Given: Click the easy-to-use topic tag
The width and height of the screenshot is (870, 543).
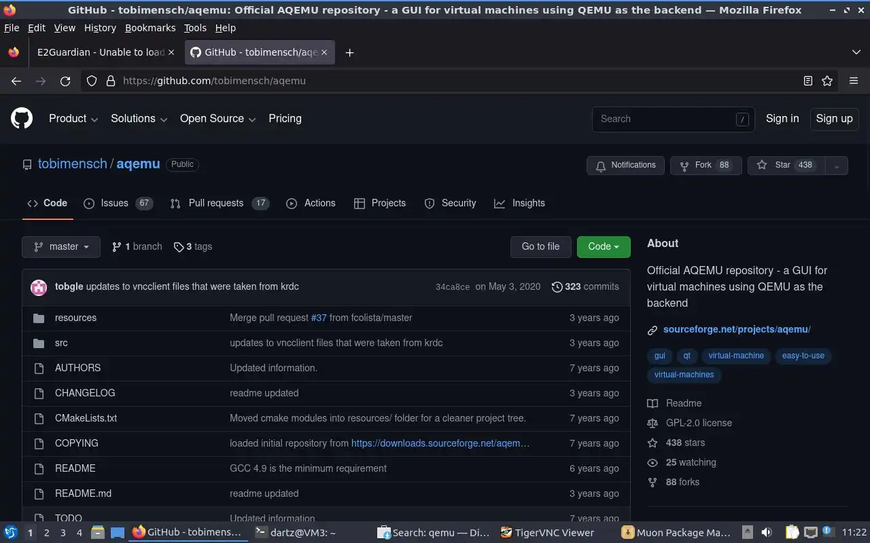Looking at the screenshot, I should [x=803, y=356].
